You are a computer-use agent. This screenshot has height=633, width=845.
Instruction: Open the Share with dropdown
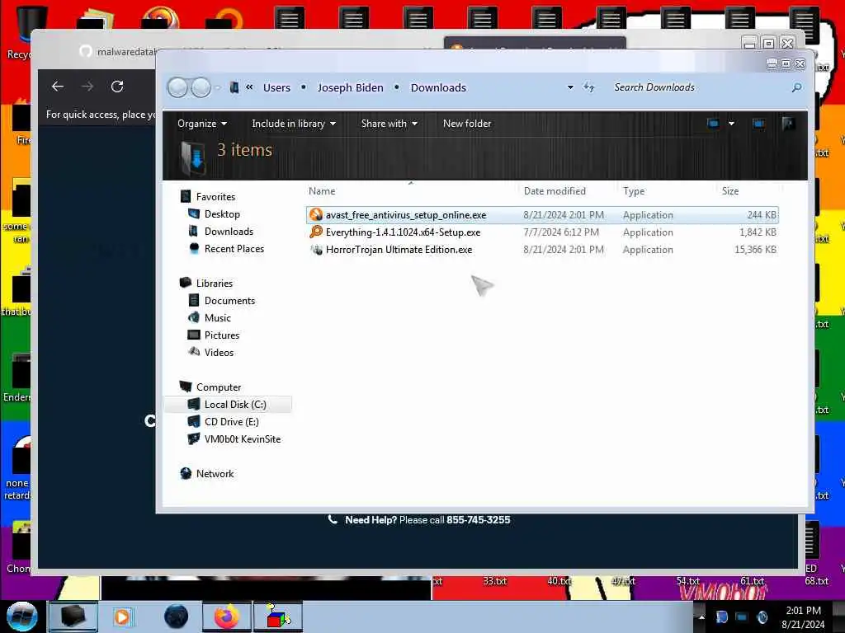point(389,124)
